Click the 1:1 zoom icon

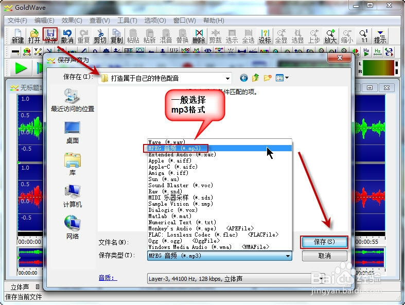[364, 36]
